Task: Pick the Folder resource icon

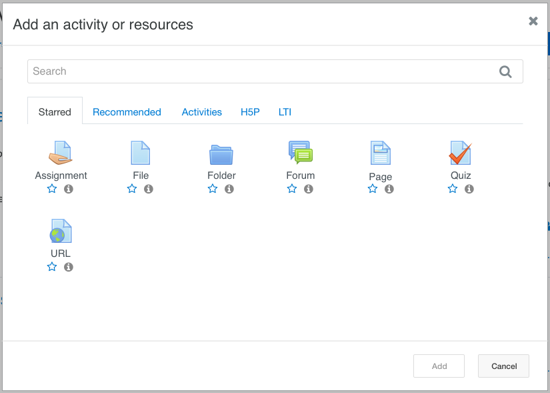Action: tap(221, 154)
